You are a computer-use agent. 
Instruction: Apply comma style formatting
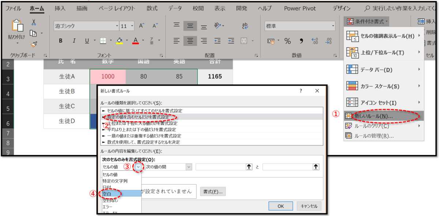pos(301,41)
